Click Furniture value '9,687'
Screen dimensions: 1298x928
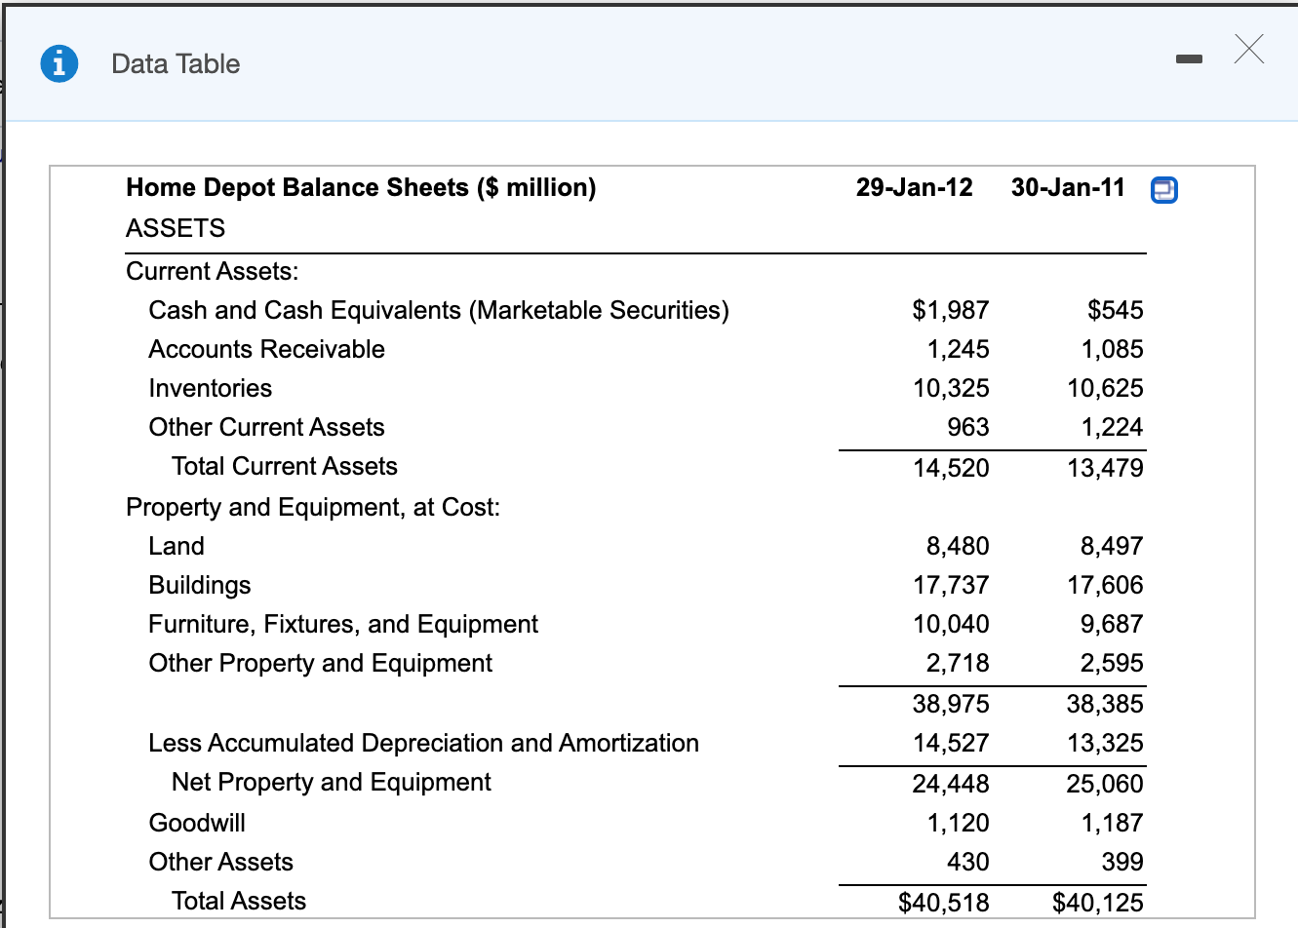[x=1112, y=624]
